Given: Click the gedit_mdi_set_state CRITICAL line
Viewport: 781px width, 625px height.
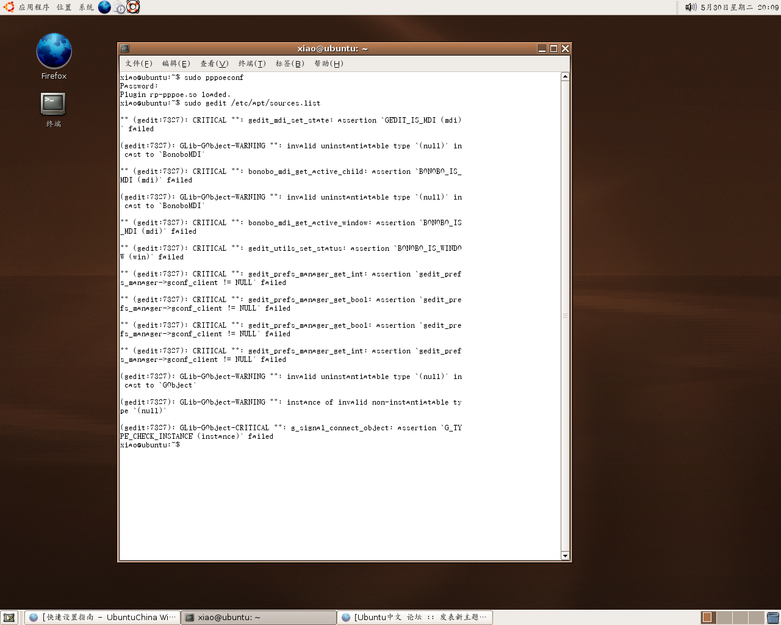Looking at the screenshot, I should pyautogui.click(x=290, y=125).
